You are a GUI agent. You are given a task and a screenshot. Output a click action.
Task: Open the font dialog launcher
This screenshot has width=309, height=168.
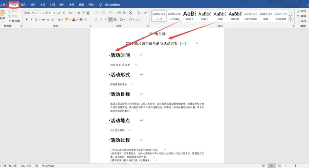pos(90,26)
